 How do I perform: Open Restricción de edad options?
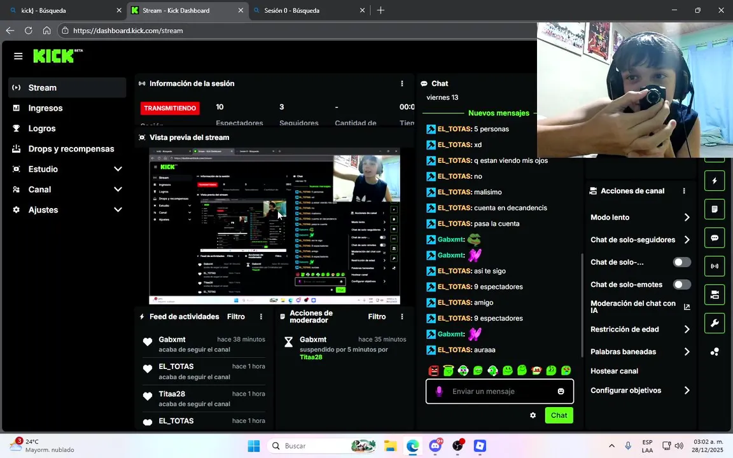pyautogui.click(x=640, y=330)
